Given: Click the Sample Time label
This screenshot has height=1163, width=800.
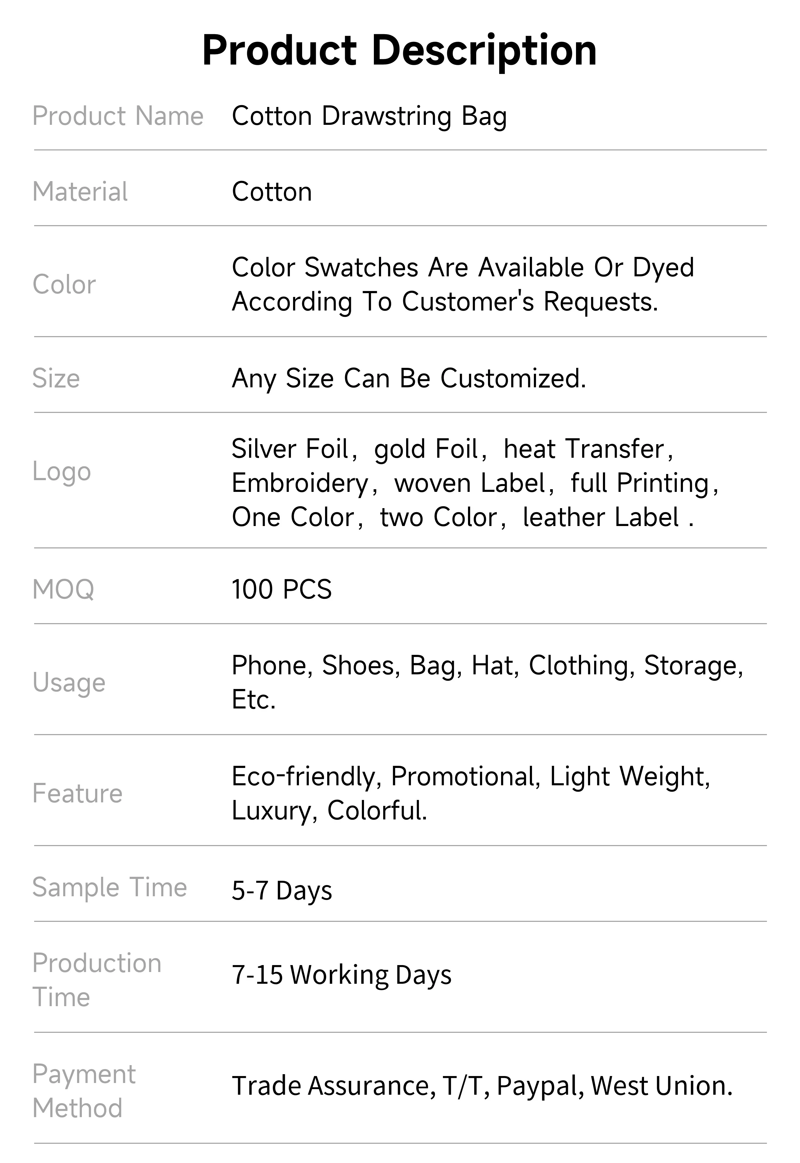Looking at the screenshot, I should (x=109, y=887).
